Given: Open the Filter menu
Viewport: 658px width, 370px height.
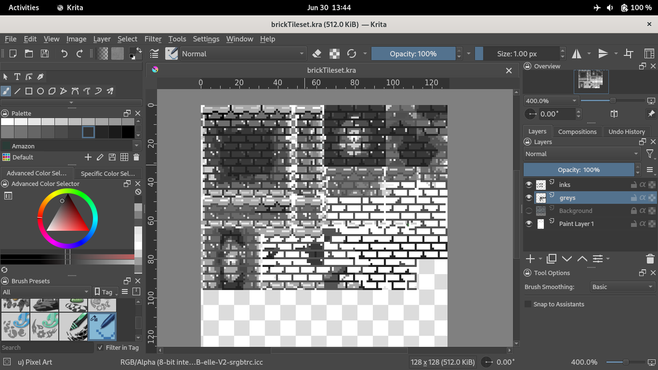Looking at the screenshot, I should click(153, 39).
